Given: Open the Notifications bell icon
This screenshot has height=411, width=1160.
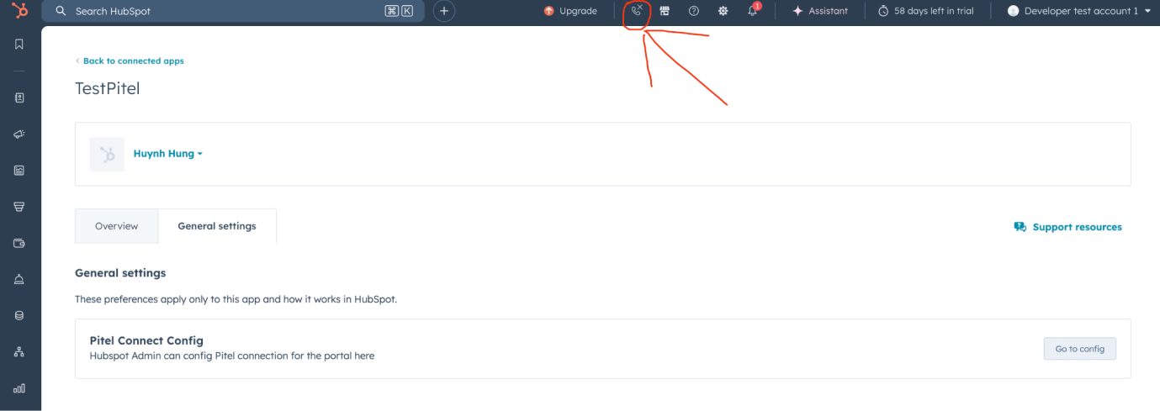Looking at the screenshot, I should tap(753, 11).
